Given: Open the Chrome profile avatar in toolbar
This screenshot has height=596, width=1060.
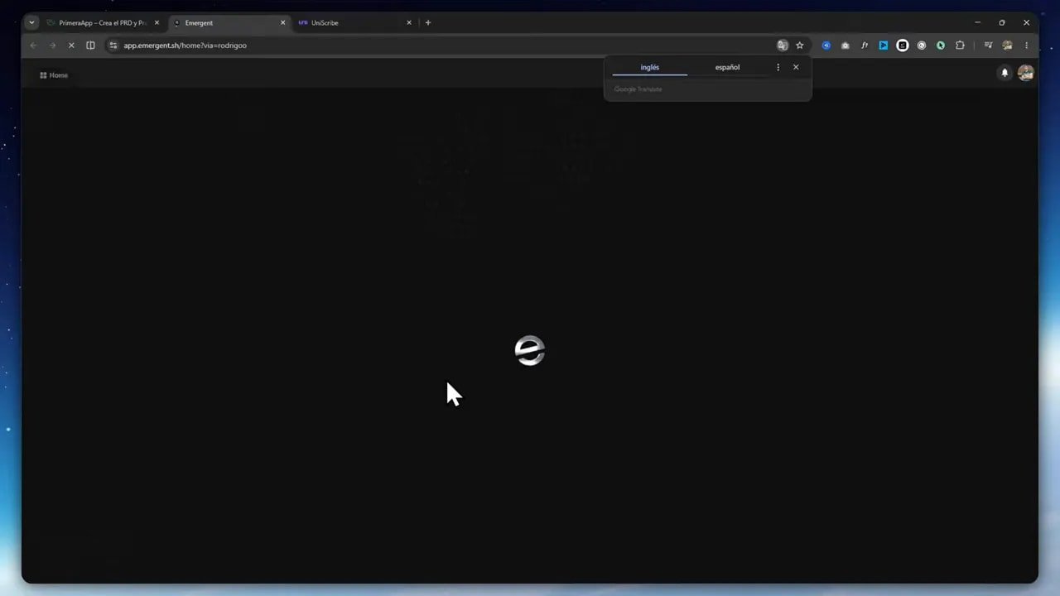Looking at the screenshot, I should (x=1007, y=46).
